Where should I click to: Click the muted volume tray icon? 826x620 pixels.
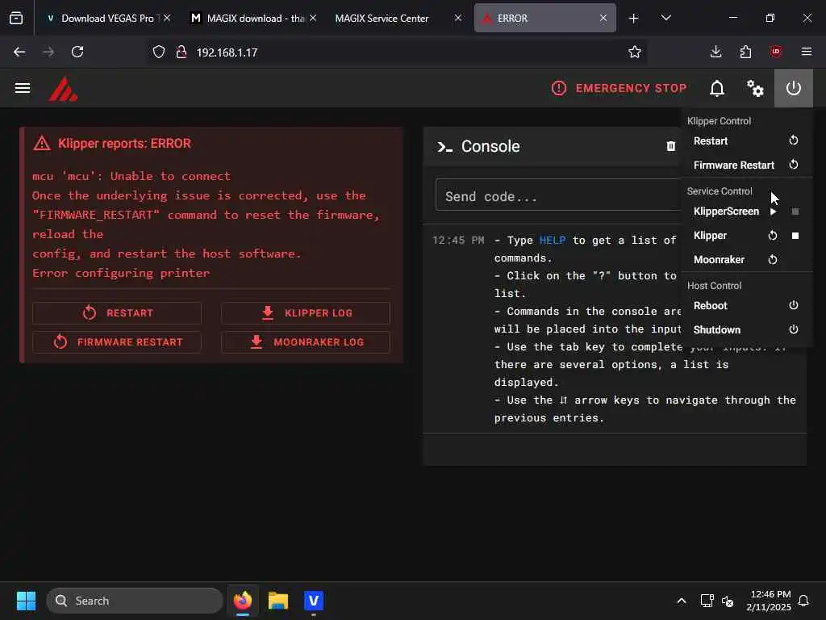(728, 601)
